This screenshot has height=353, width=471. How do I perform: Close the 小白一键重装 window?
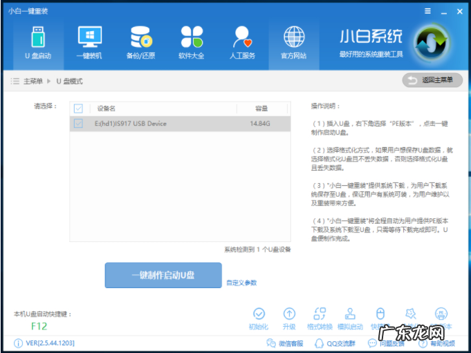pos(459,11)
